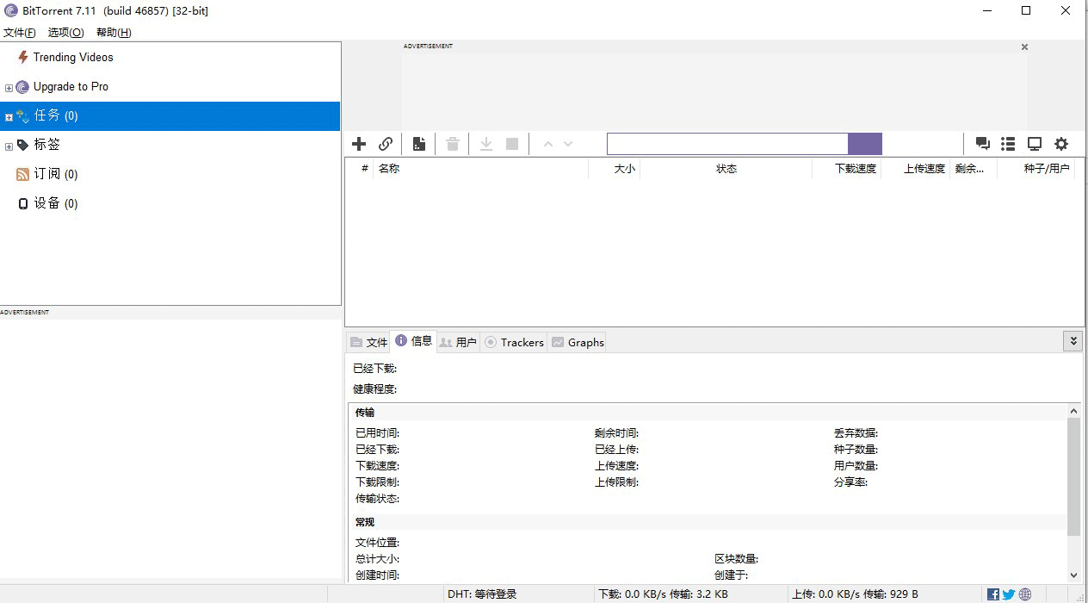
Task: Switch to the Trackers tab
Action: click(x=515, y=342)
